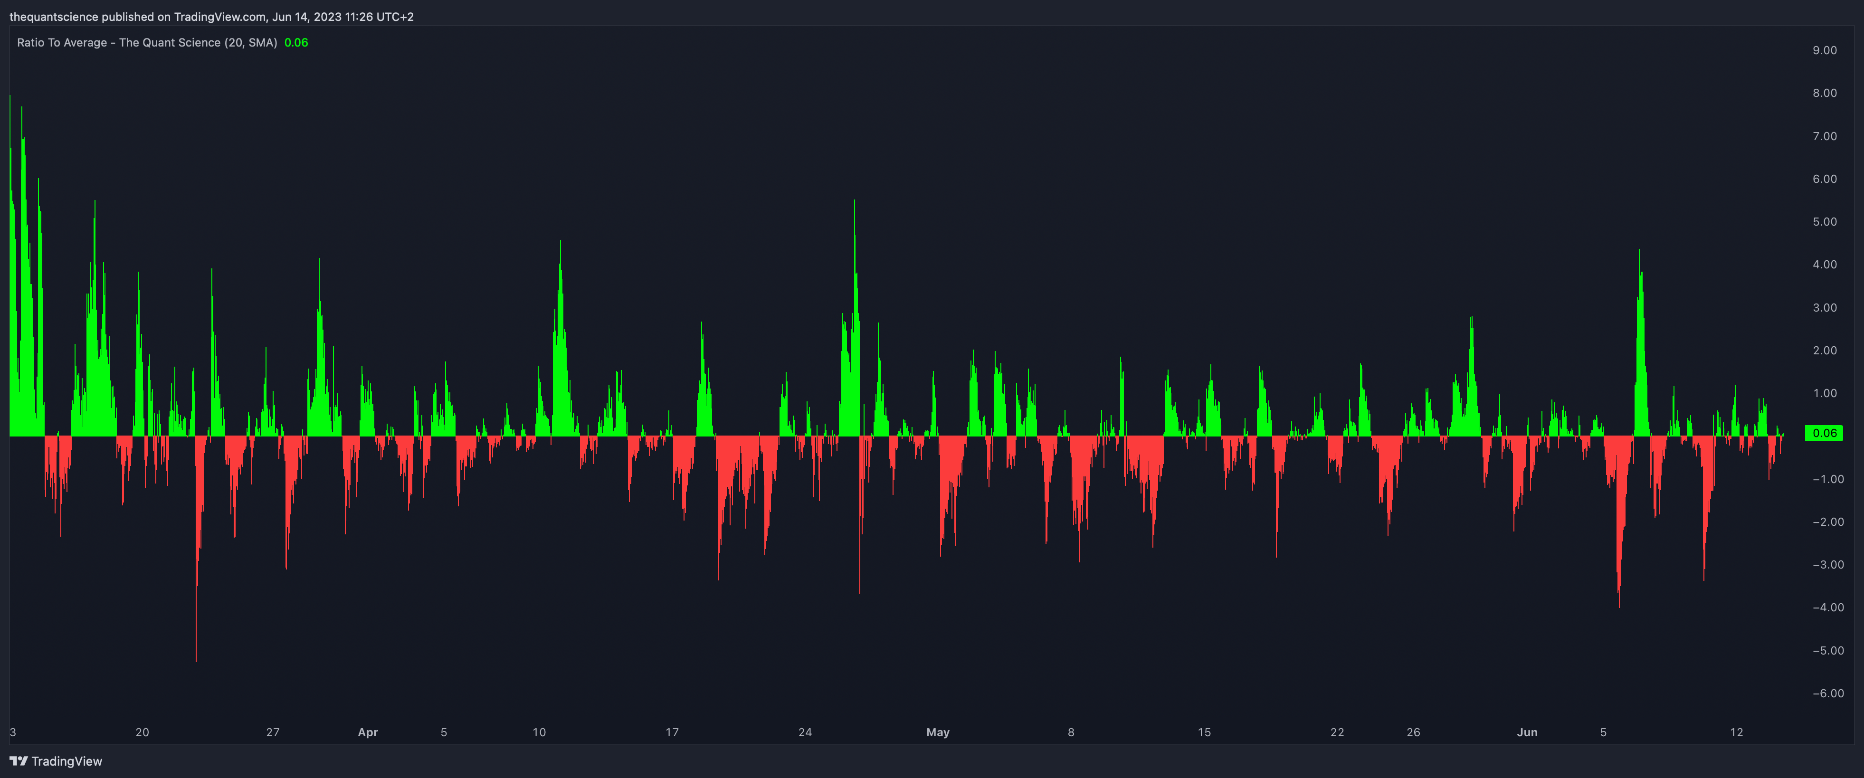
Task: Click the 15 date label on time axis
Action: point(1204,732)
